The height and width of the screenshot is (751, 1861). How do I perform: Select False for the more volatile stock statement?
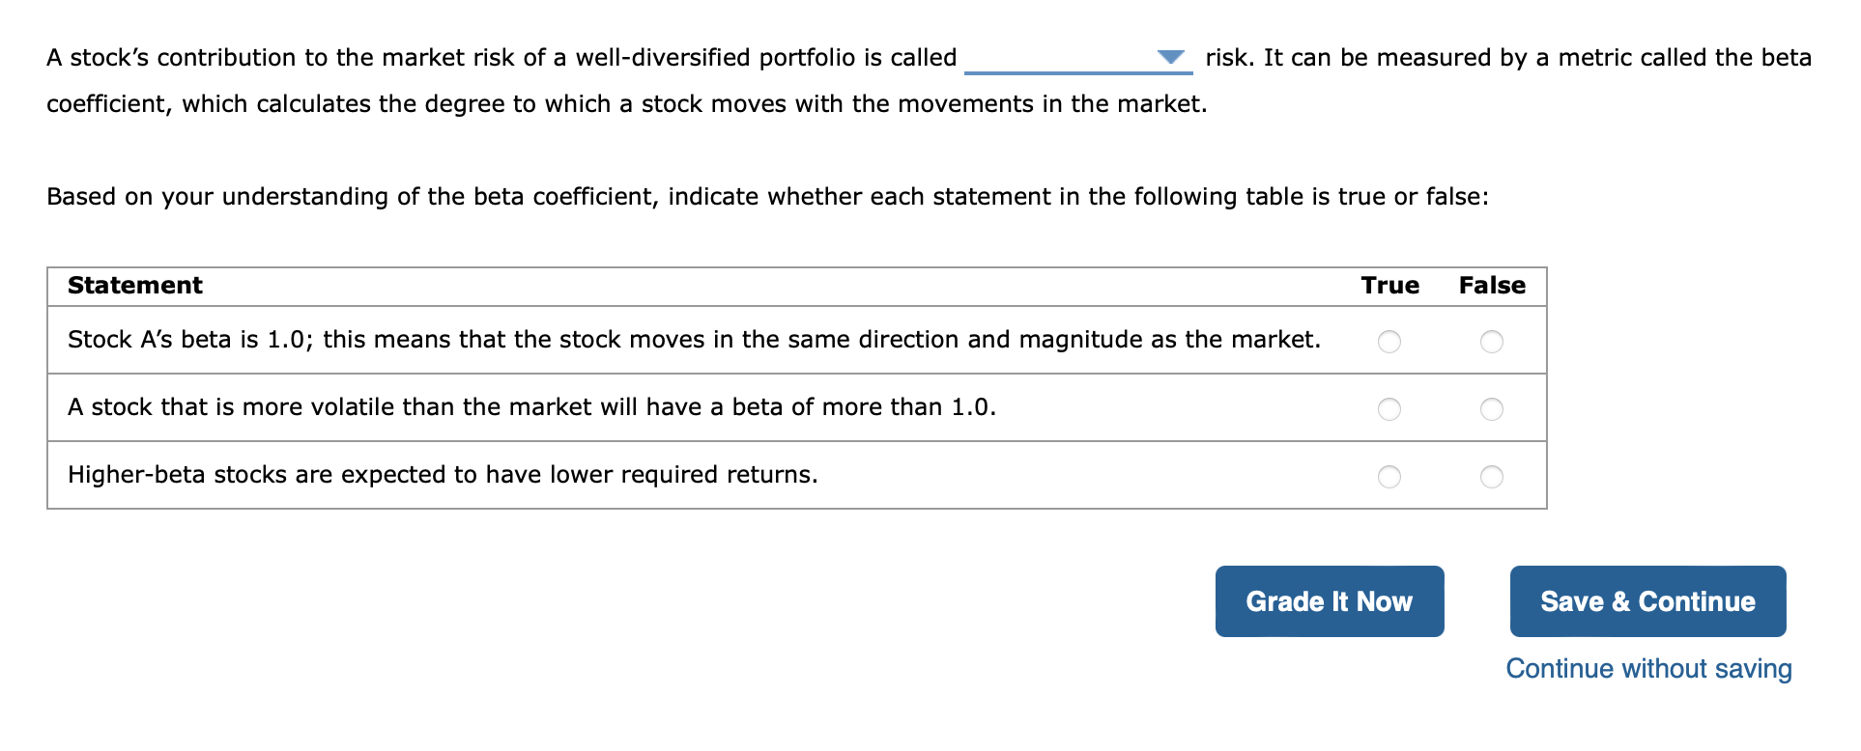click(1491, 409)
